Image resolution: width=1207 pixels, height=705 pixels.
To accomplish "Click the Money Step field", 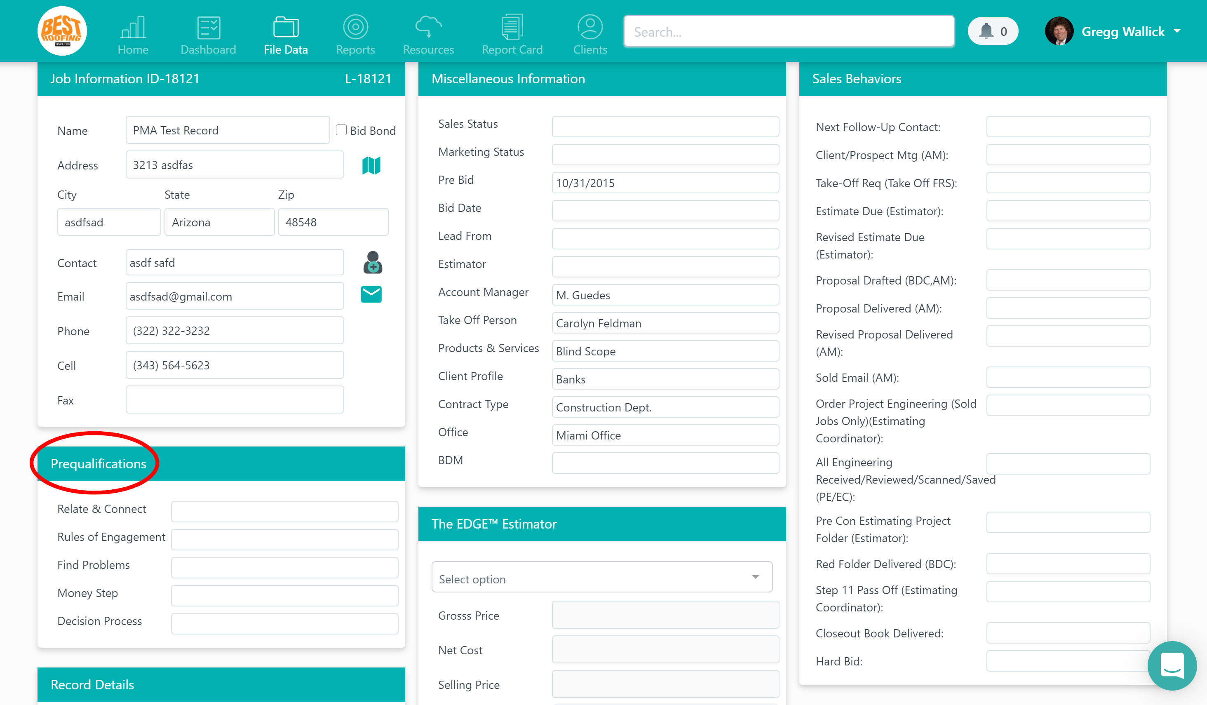I will 284,596.
